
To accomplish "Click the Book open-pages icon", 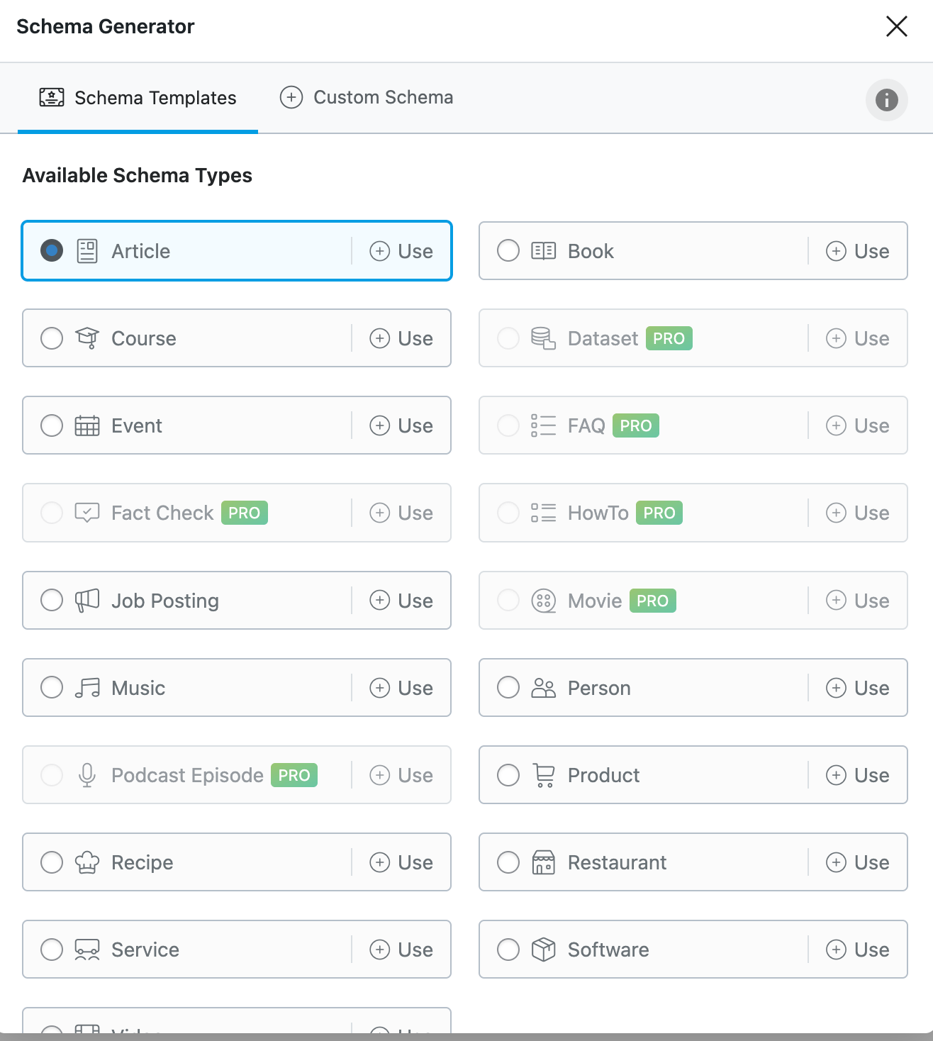I will coord(543,251).
